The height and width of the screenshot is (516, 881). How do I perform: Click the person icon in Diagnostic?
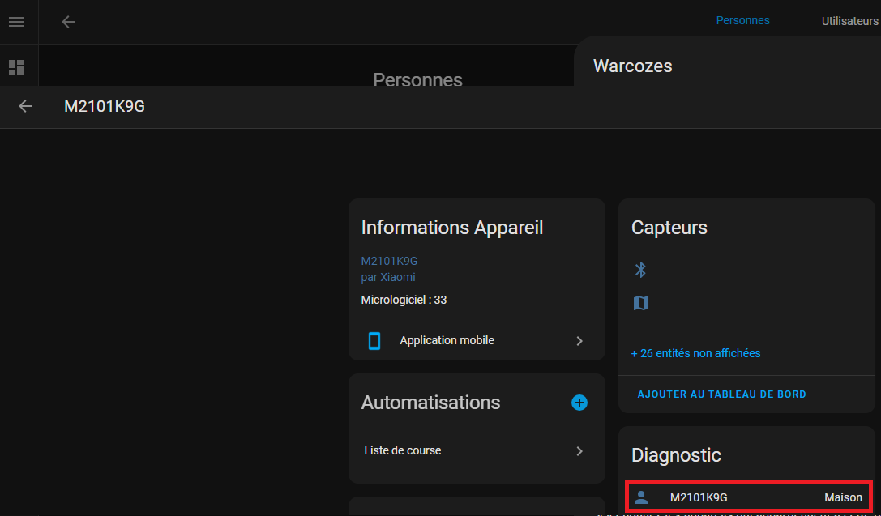point(641,497)
